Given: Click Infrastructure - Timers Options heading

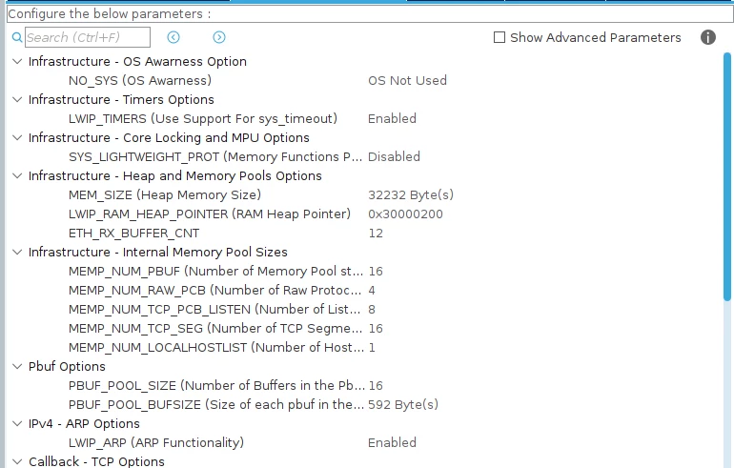Looking at the screenshot, I should click(x=121, y=100).
